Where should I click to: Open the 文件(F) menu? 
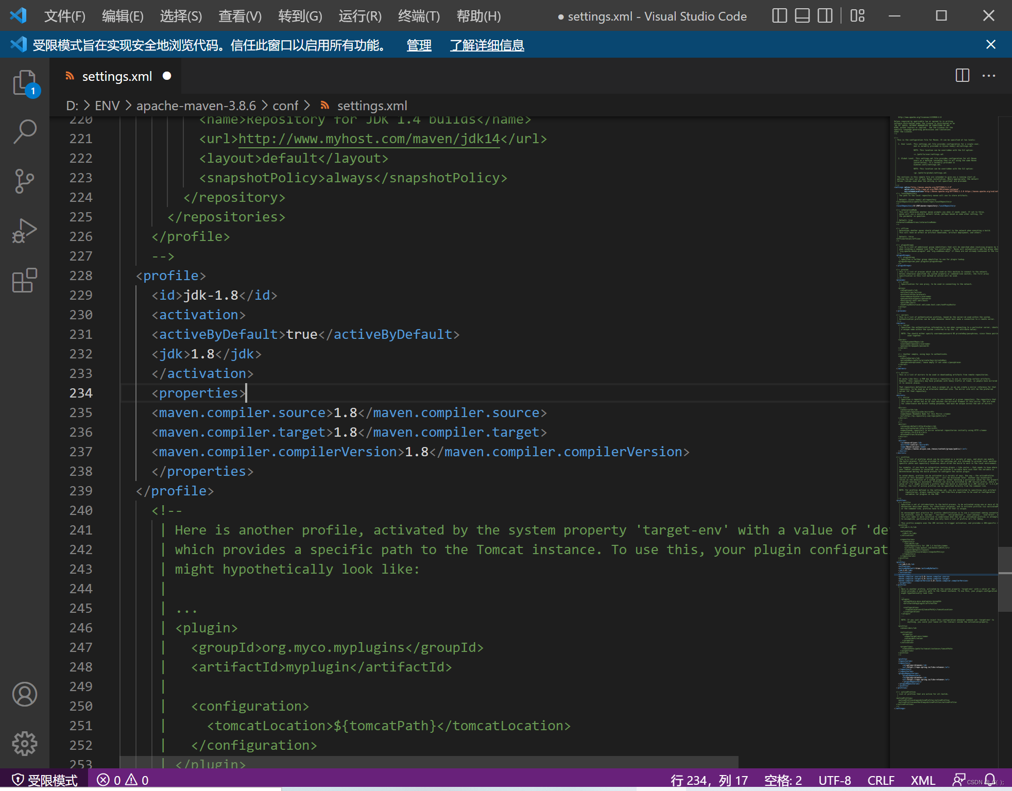point(64,16)
